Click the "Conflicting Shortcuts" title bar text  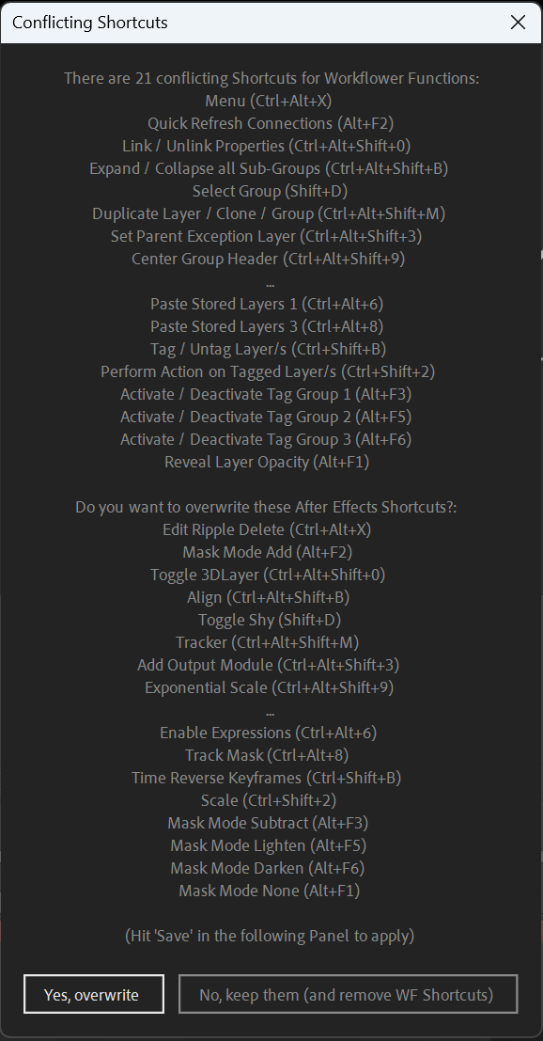point(89,22)
